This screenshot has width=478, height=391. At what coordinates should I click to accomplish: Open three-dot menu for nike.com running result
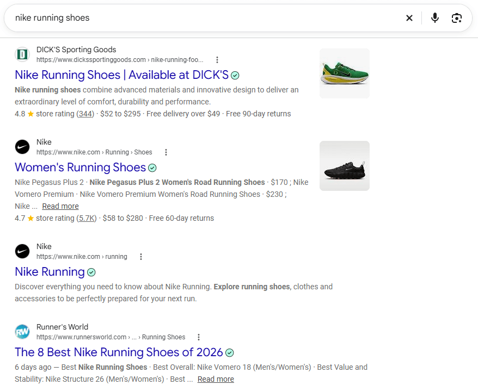141,257
